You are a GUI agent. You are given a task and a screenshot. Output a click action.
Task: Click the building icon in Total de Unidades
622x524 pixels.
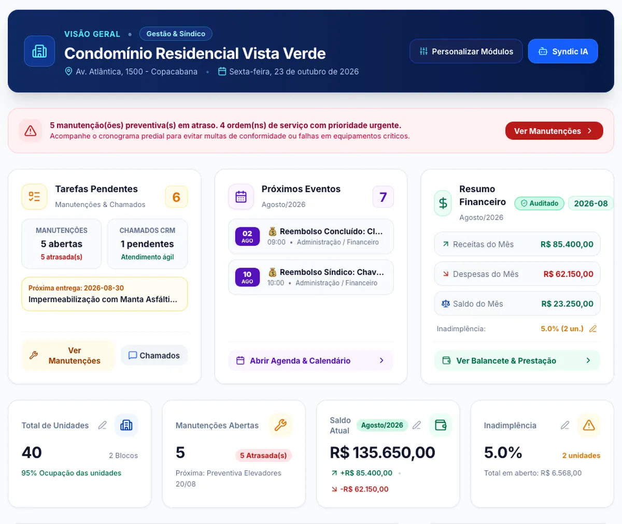tap(126, 425)
